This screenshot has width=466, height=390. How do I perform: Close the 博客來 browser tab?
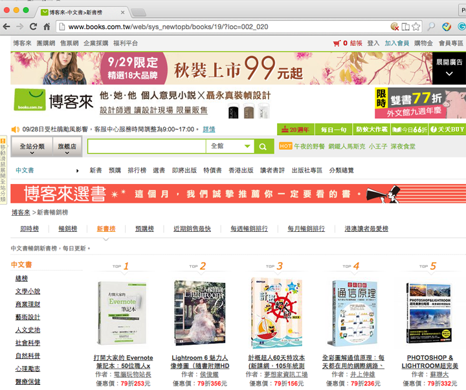pos(122,12)
